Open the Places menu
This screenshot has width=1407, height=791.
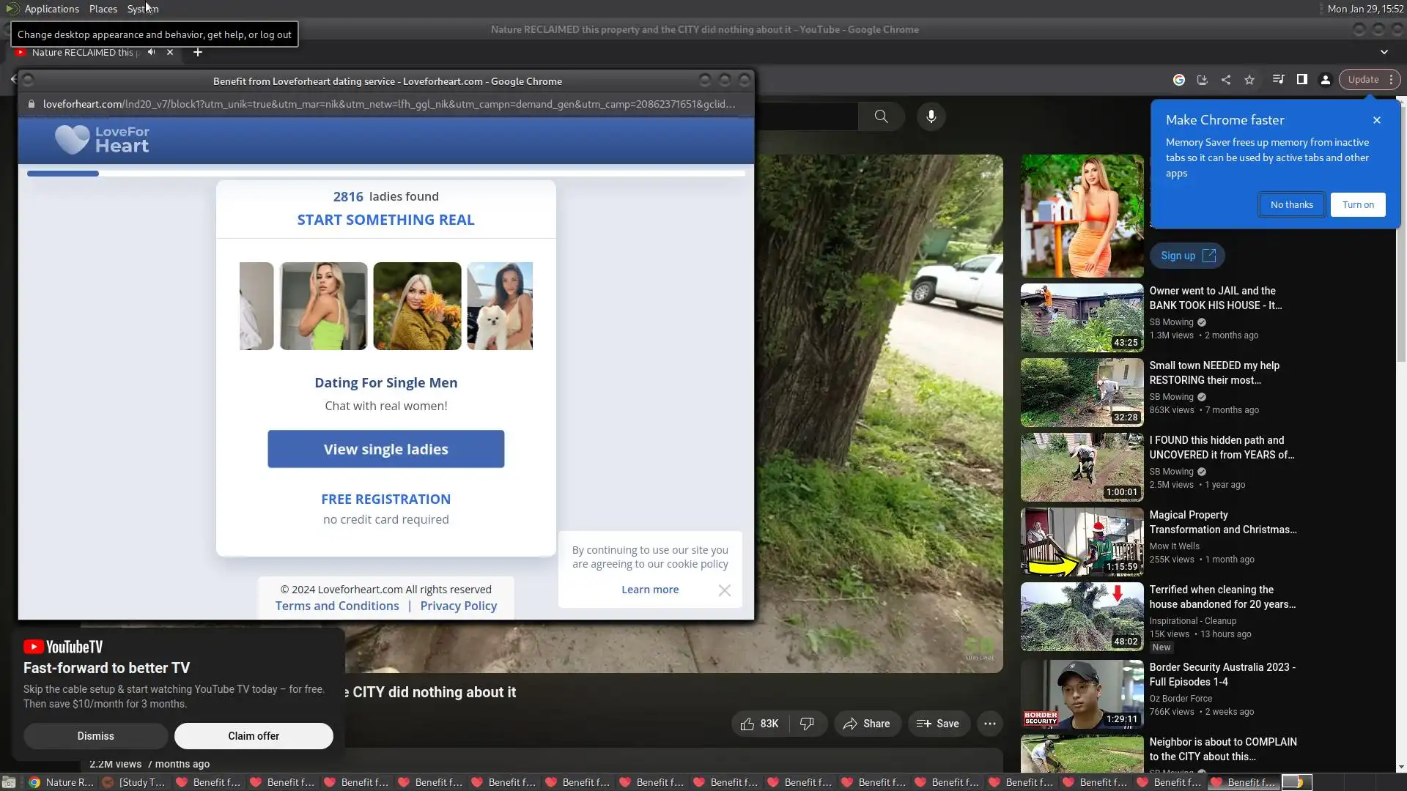pyautogui.click(x=103, y=9)
